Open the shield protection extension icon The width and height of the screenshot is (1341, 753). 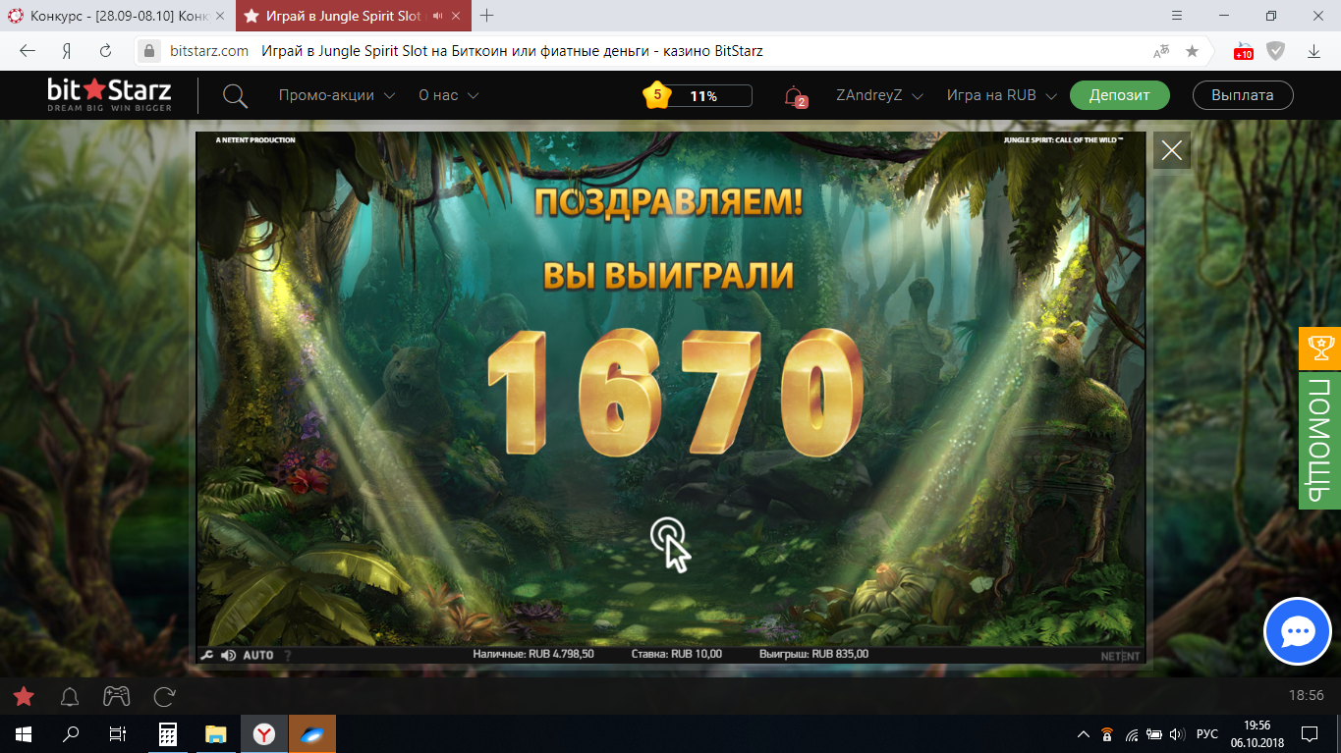tap(1275, 51)
